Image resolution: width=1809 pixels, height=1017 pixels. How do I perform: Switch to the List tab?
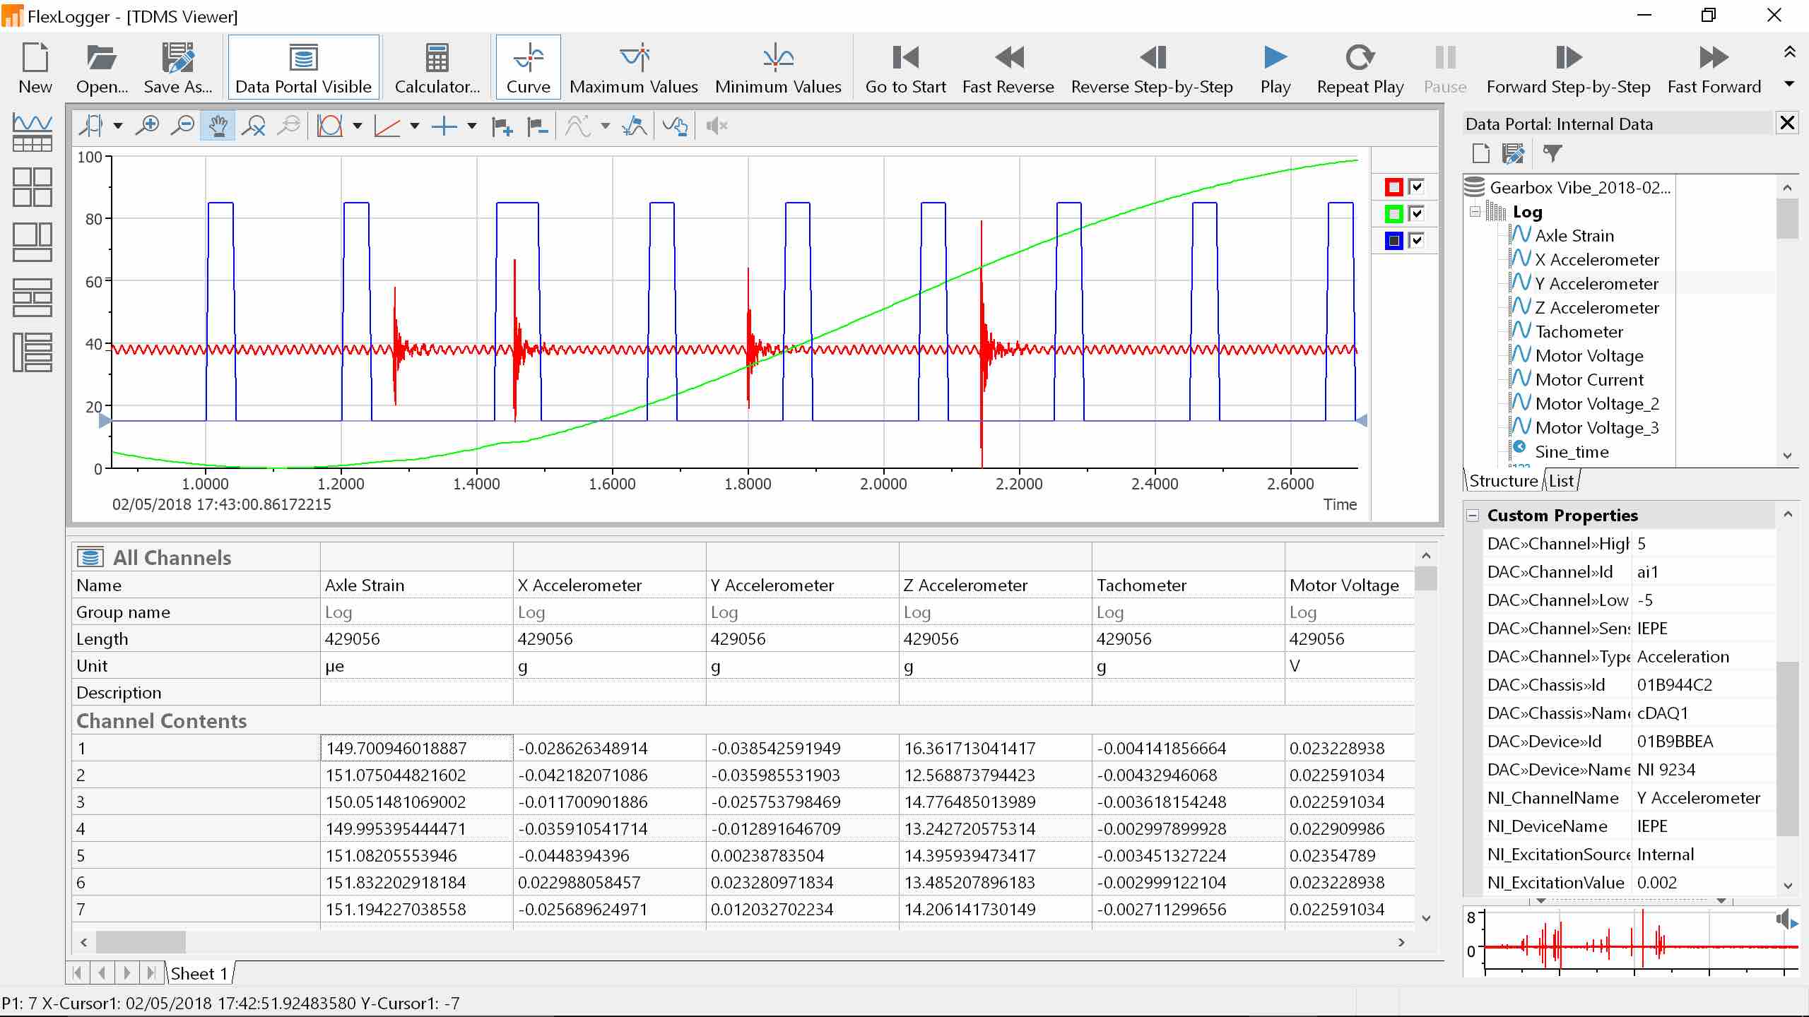point(1562,481)
